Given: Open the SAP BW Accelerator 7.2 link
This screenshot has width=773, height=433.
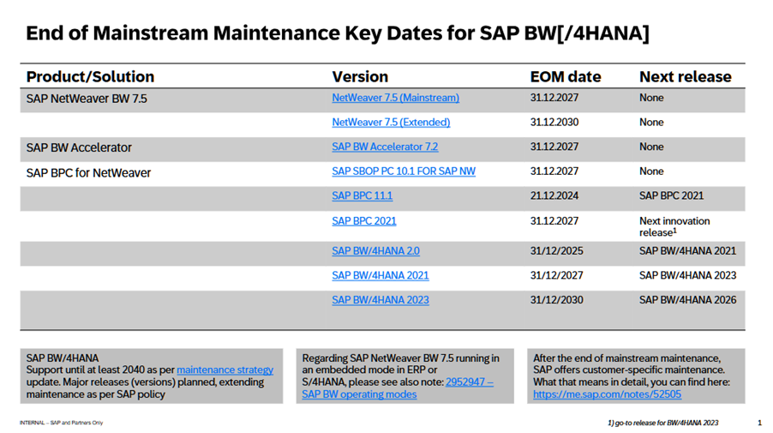Looking at the screenshot, I should click(385, 147).
